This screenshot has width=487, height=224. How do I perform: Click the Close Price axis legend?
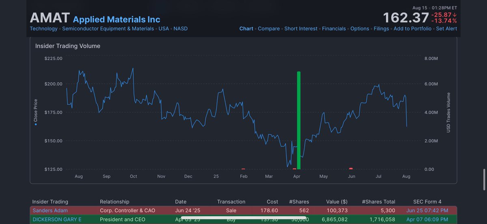pyautogui.click(x=35, y=112)
